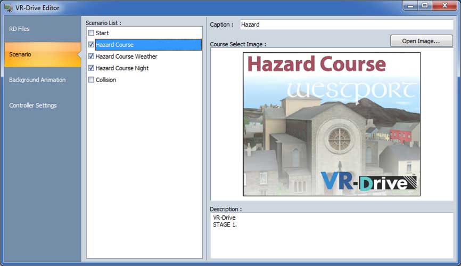Viewport: 461px width, 266px height.
Task: Open the RD Files tab
Action: (43, 29)
